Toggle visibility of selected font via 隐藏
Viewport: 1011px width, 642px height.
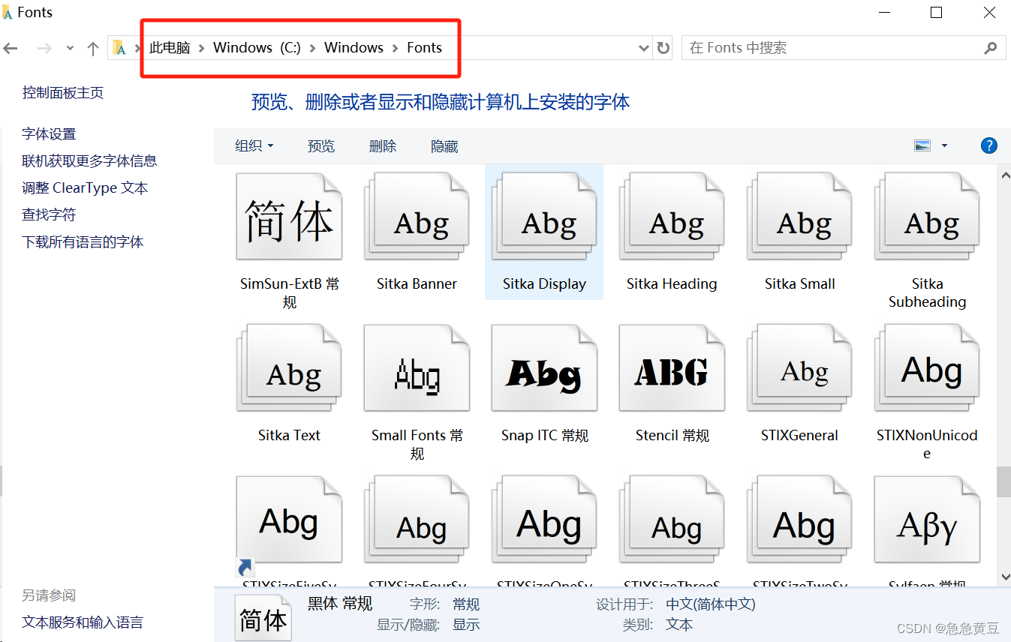[x=444, y=145]
